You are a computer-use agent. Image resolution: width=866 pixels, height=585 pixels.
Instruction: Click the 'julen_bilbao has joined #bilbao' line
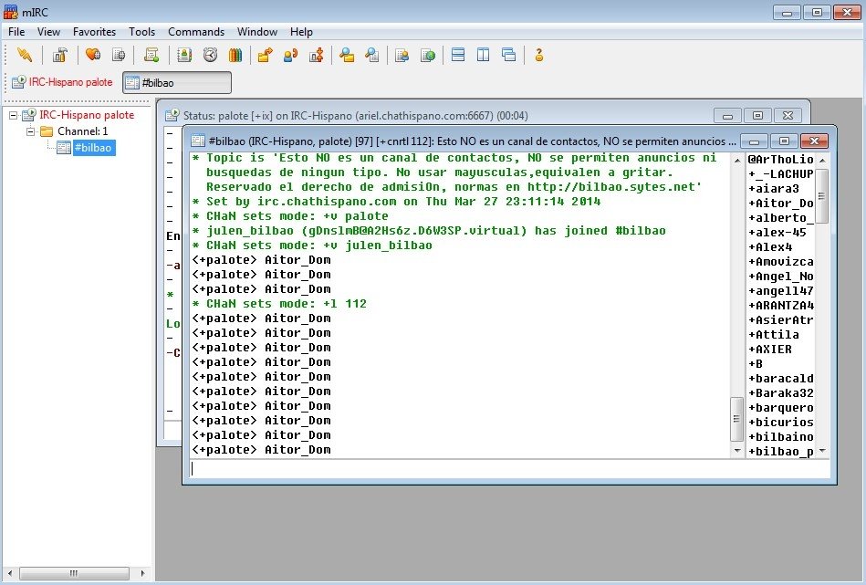click(x=429, y=231)
